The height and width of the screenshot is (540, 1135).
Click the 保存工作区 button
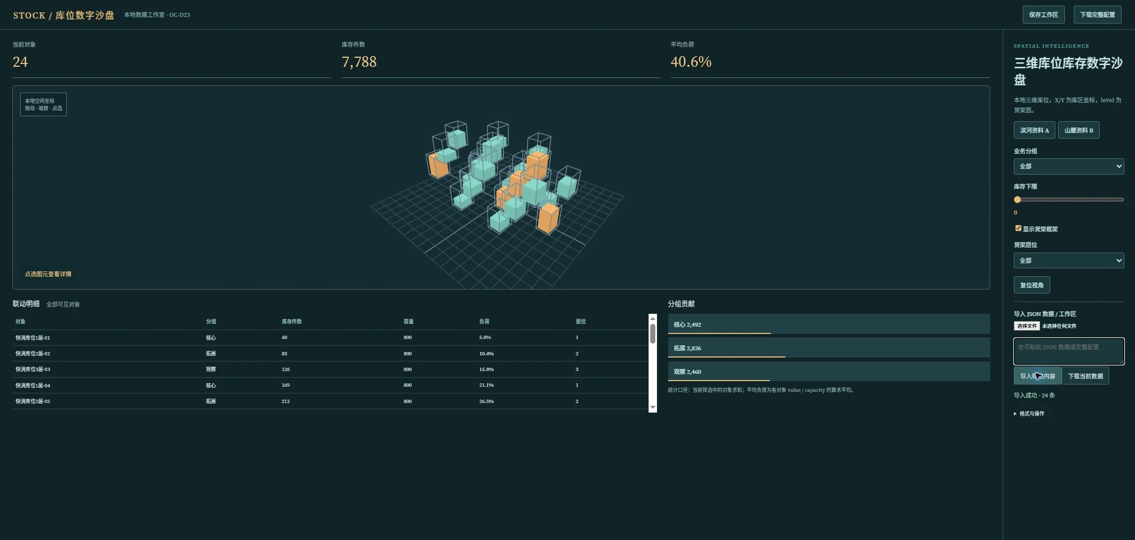(x=1043, y=15)
